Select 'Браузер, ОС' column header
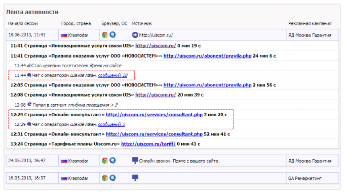The width and height of the screenshot is (345, 194). 114,23
